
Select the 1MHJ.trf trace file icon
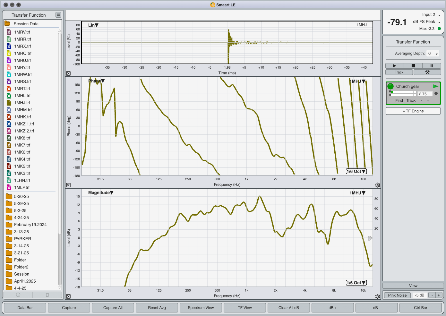(x=9, y=103)
